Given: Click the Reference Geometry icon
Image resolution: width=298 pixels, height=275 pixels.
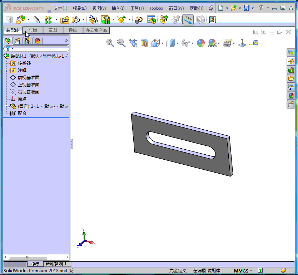Looking at the screenshot, I should tap(121, 20).
